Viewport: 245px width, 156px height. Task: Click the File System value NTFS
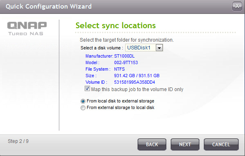[x=119, y=69]
